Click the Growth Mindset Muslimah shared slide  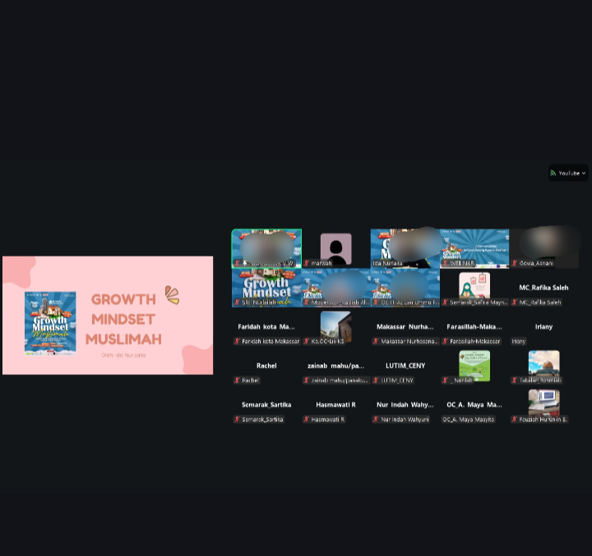pos(108,315)
